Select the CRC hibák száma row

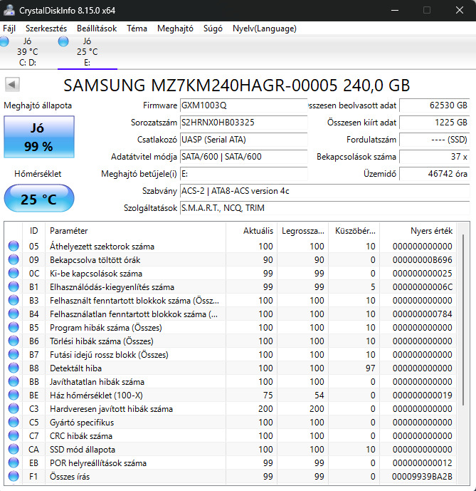pos(231,435)
